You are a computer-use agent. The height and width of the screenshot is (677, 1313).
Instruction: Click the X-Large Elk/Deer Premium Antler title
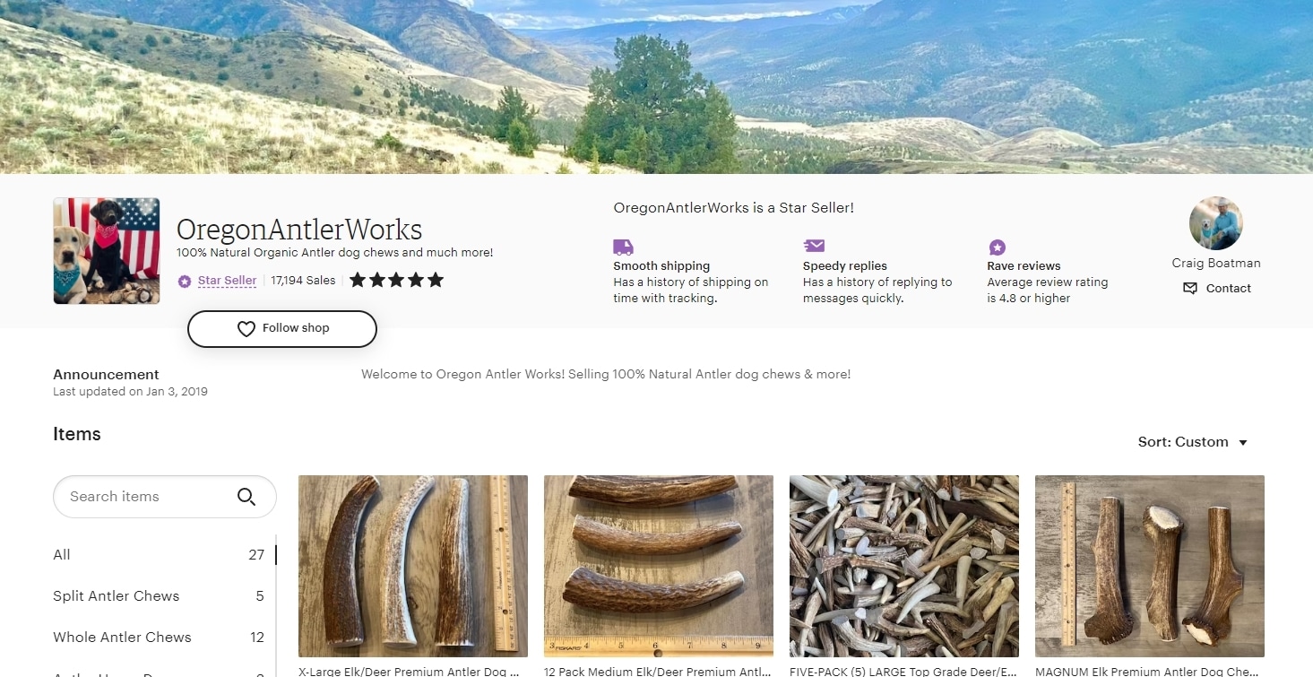409,671
